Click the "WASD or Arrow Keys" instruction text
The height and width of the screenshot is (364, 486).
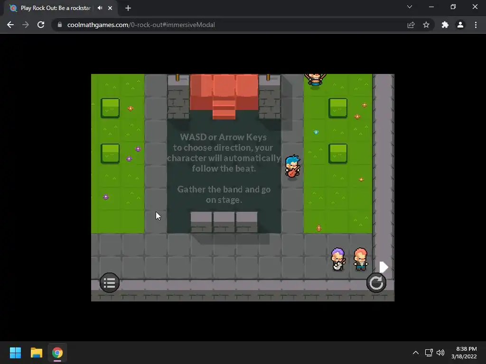coord(224,137)
